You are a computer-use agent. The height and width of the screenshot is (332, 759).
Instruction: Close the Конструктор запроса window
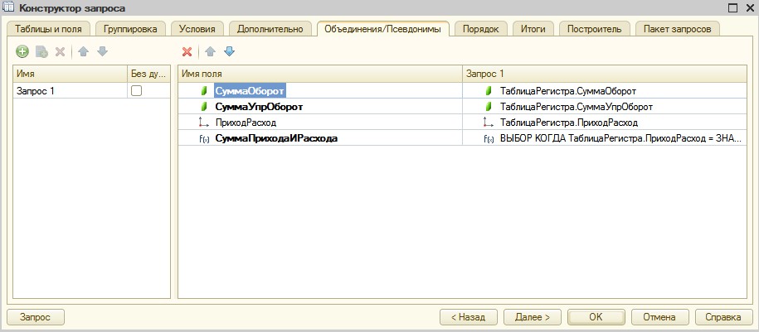pos(749,7)
